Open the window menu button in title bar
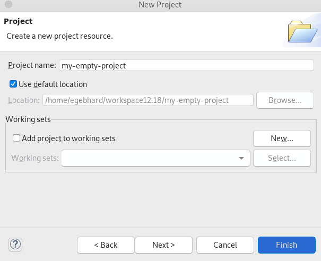 [x=7, y=5]
